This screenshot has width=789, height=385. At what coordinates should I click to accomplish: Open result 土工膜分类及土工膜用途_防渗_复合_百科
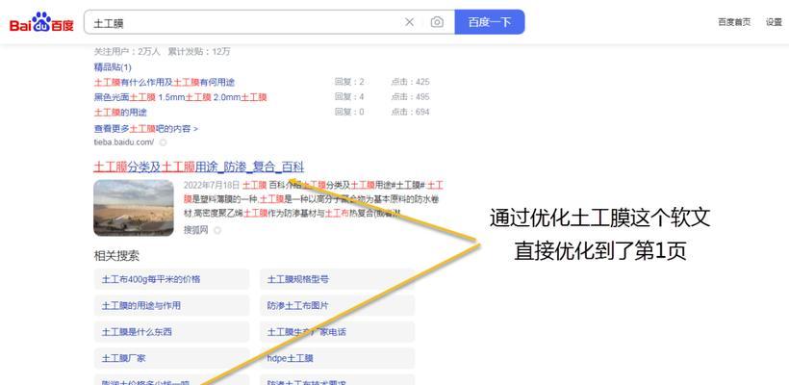pos(199,167)
